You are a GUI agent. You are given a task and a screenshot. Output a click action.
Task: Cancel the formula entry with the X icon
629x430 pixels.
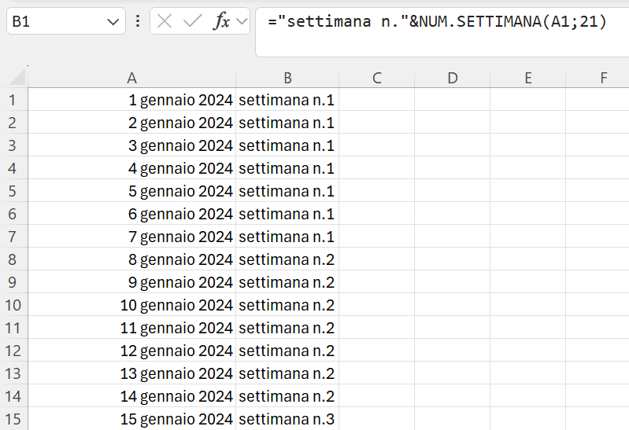tap(165, 21)
